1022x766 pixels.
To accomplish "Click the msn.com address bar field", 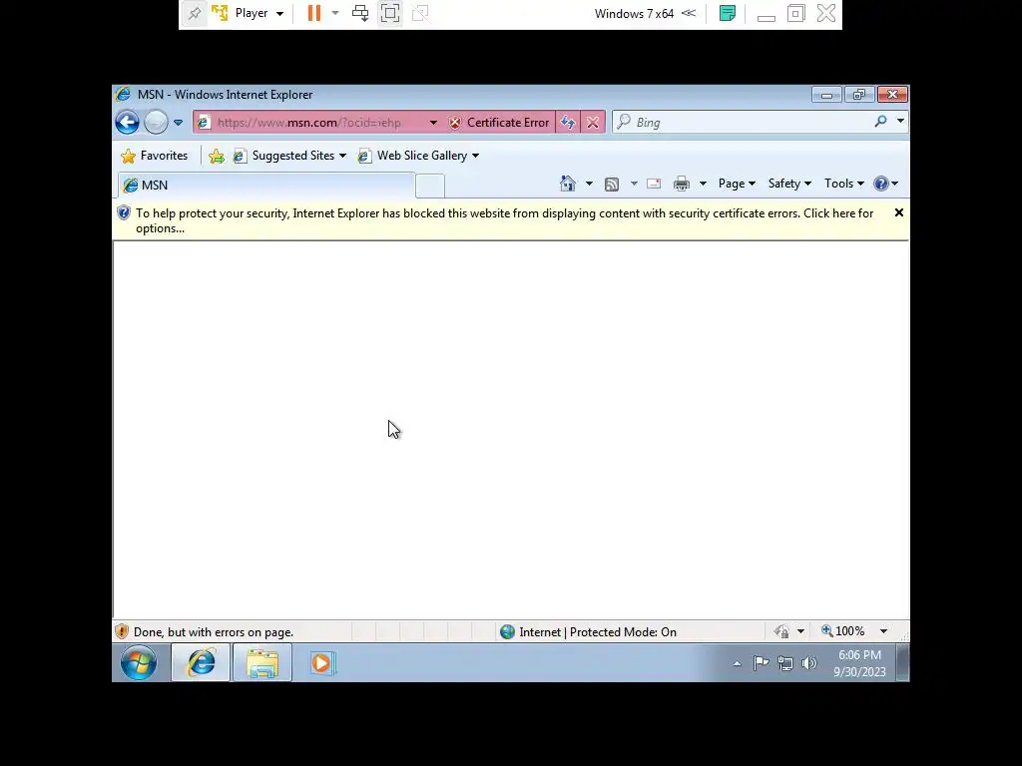I will click(309, 123).
